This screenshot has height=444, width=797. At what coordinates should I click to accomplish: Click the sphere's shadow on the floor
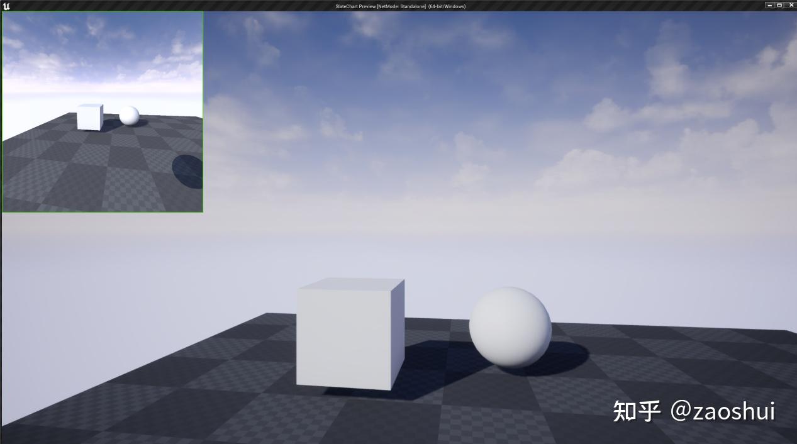(x=563, y=356)
